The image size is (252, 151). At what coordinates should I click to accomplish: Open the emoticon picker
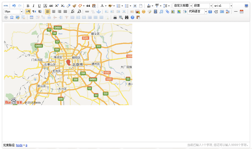[143, 12]
